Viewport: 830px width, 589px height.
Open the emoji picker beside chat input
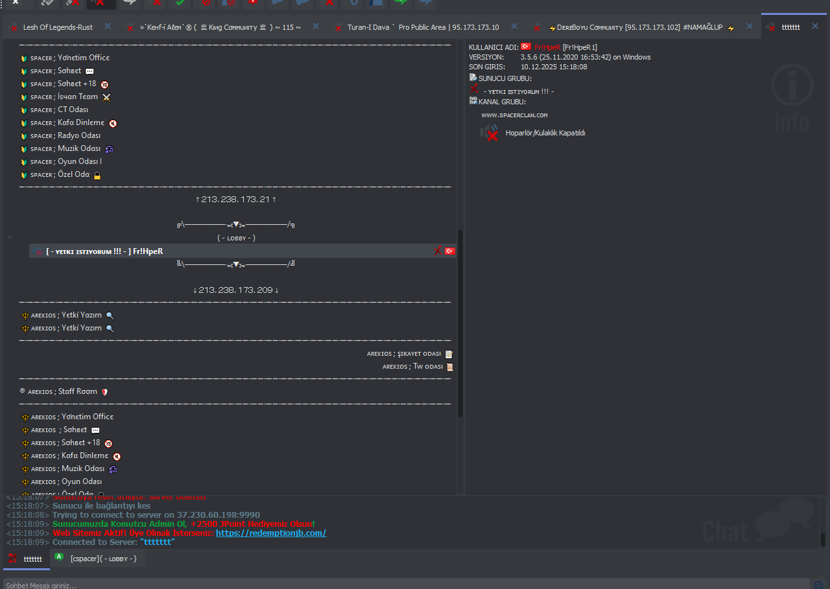[818, 585]
